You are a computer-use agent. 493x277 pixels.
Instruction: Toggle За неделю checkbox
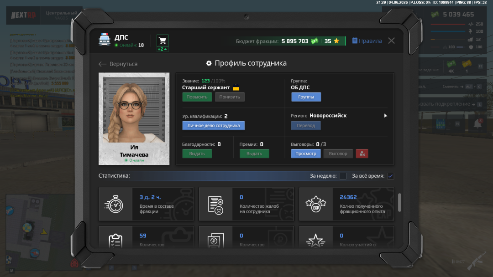click(343, 176)
